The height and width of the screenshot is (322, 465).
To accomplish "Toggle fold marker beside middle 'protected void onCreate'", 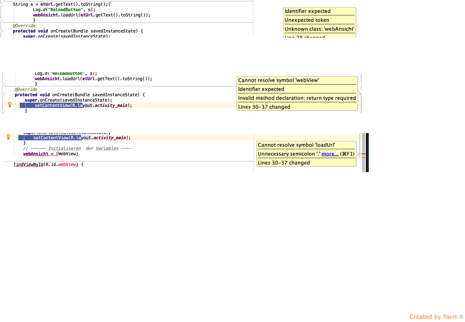I will pos(2,95).
